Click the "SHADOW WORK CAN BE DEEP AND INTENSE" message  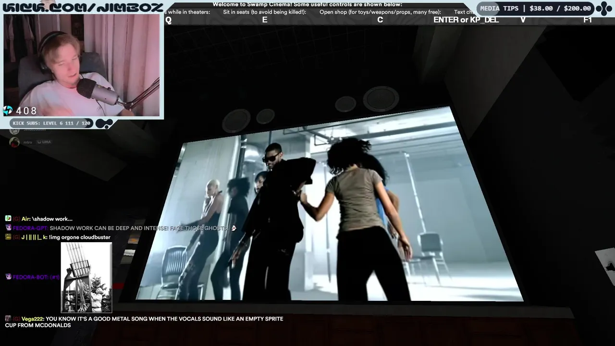coord(138,228)
